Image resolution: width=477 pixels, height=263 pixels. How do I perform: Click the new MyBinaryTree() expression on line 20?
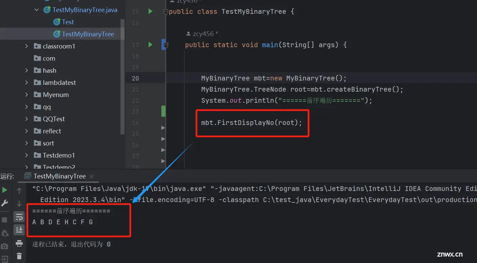pyautogui.click(x=307, y=78)
